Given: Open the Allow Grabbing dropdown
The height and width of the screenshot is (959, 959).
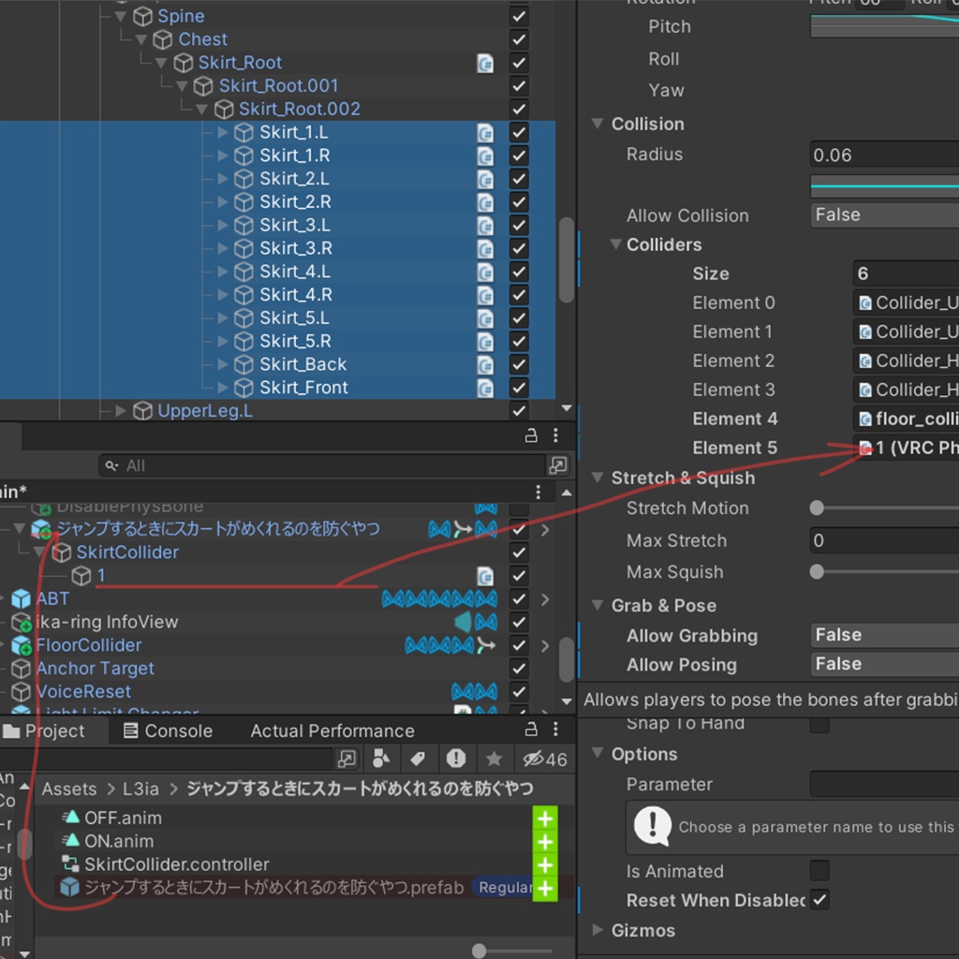Looking at the screenshot, I should (x=884, y=636).
